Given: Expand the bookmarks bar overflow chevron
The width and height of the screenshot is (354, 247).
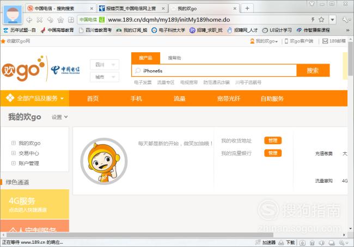Looking at the screenshot, I should 348,30.
